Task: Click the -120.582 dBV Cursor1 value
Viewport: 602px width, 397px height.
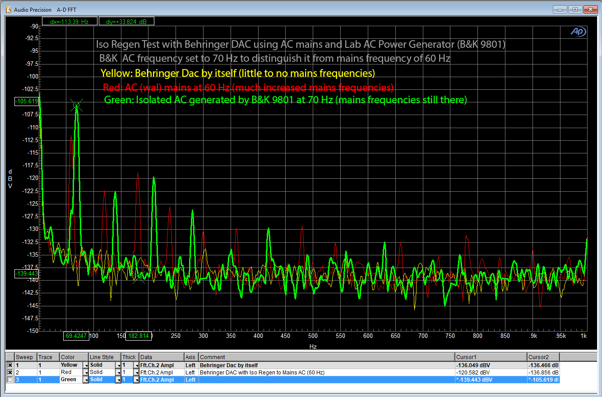Action: pyautogui.click(x=491, y=372)
